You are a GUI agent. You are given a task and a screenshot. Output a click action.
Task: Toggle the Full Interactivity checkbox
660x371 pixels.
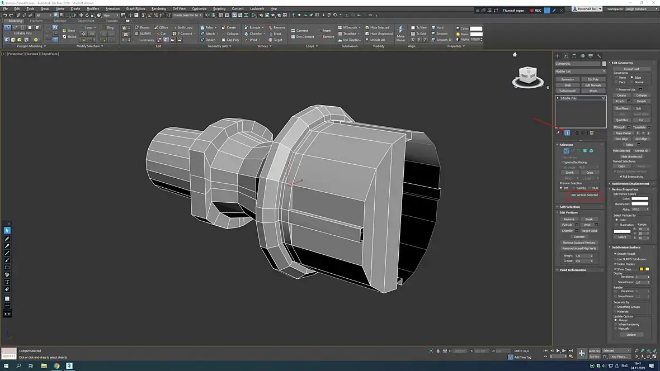coord(621,177)
